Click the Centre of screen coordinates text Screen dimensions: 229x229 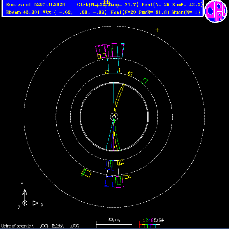(x=40, y=226)
